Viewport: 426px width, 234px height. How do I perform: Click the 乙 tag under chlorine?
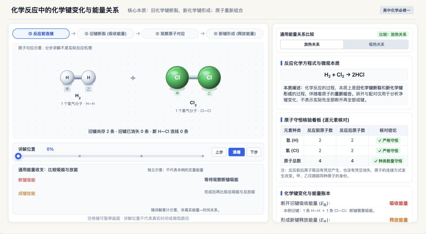209,93
